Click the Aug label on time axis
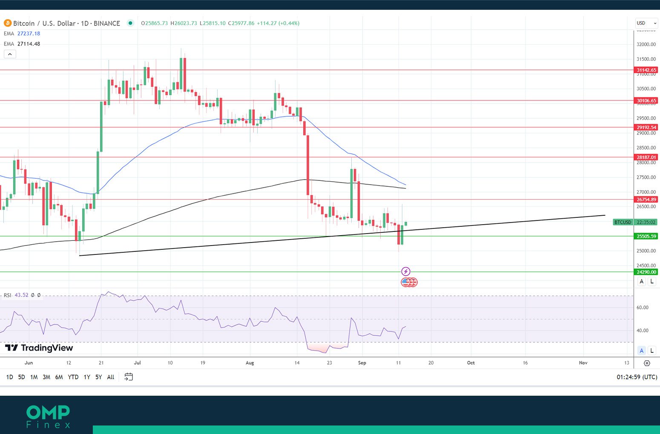 click(x=250, y=363)
